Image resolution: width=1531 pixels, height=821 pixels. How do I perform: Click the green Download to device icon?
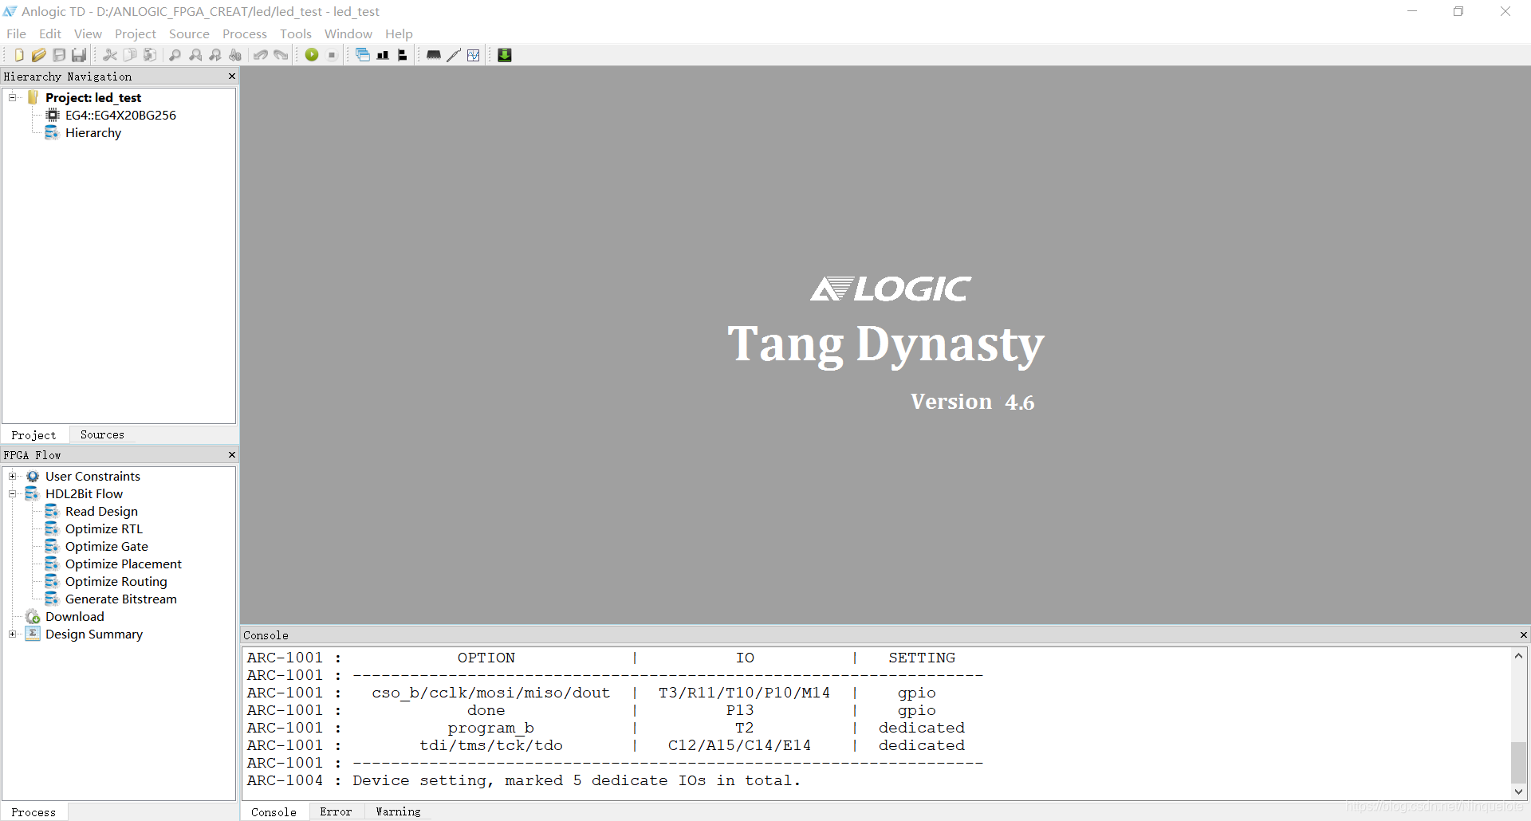[505, 55]
